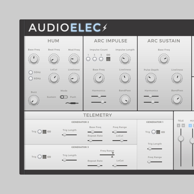Select the 60Hz radio button
This screenshot has width=194, height=194.
31,78
